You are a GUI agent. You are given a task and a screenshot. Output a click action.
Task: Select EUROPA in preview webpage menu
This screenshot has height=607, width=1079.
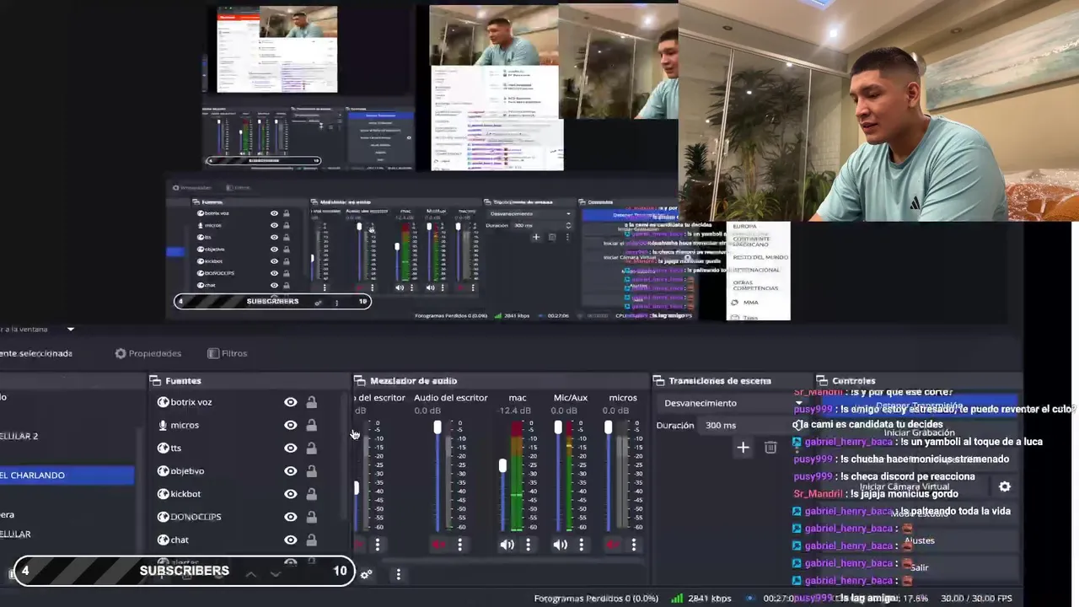[744, 226]
